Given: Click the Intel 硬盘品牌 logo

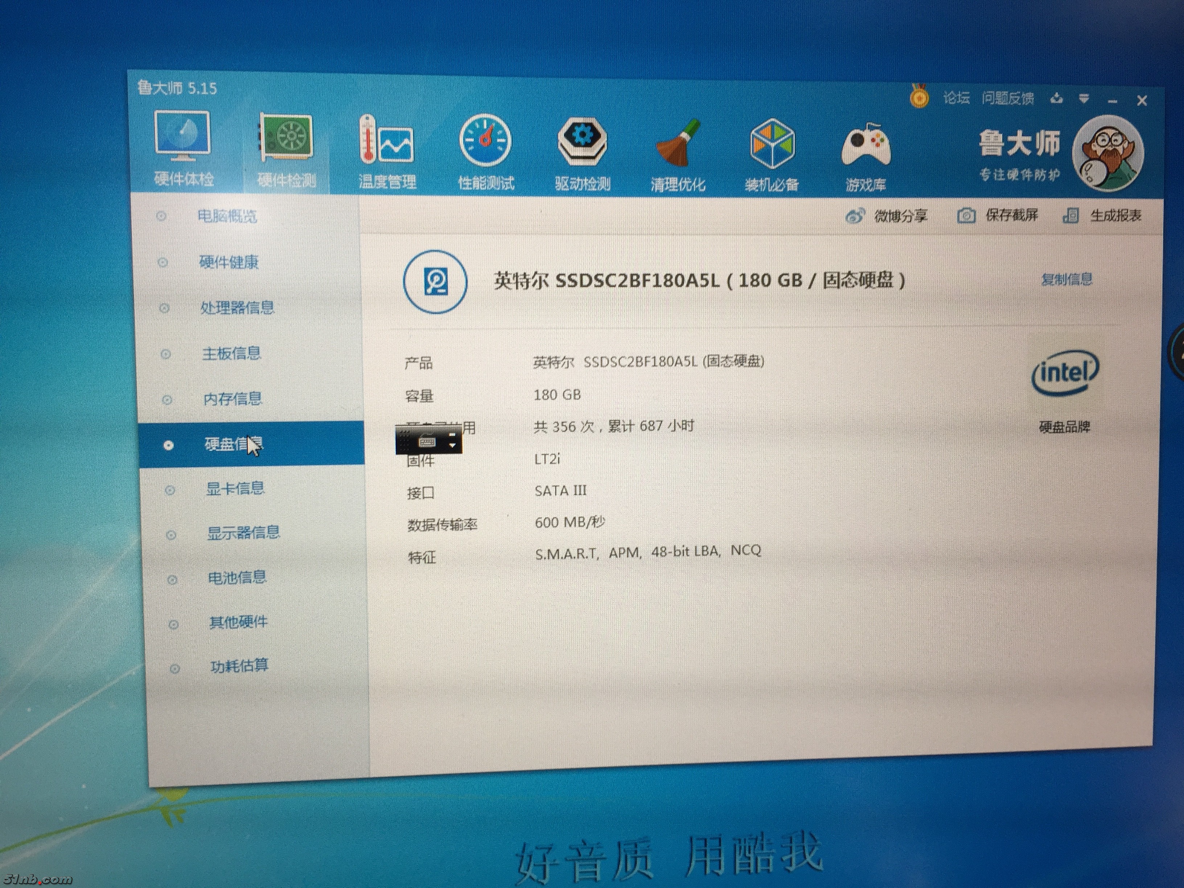Looking at the screenshot, I should point(1065,373).
